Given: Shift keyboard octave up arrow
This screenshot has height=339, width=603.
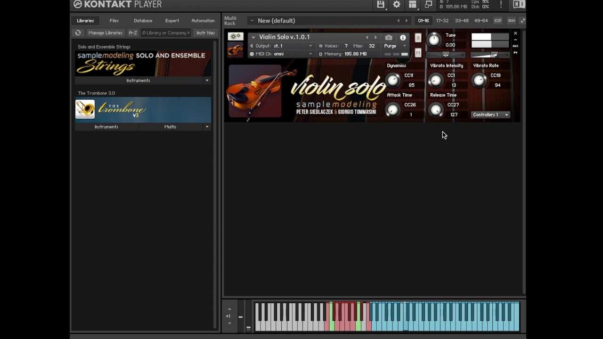Looking at the screenshot, I should 229,309.
